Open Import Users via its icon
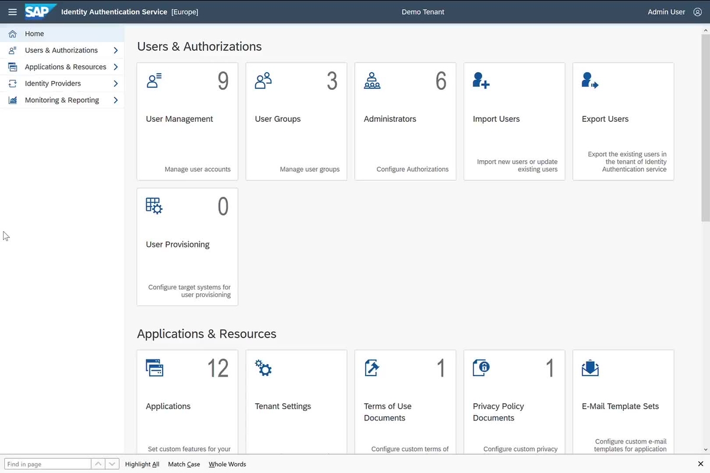This screenshot has height=473, width=710. coord(480,80)
